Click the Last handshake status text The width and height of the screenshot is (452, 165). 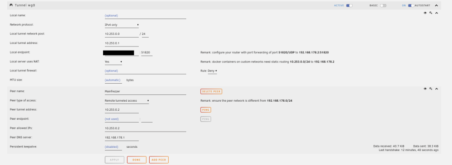(x=409, y=150)
